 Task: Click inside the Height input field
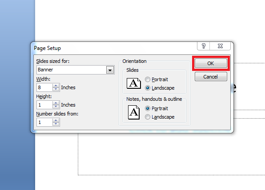pos(44,105)
